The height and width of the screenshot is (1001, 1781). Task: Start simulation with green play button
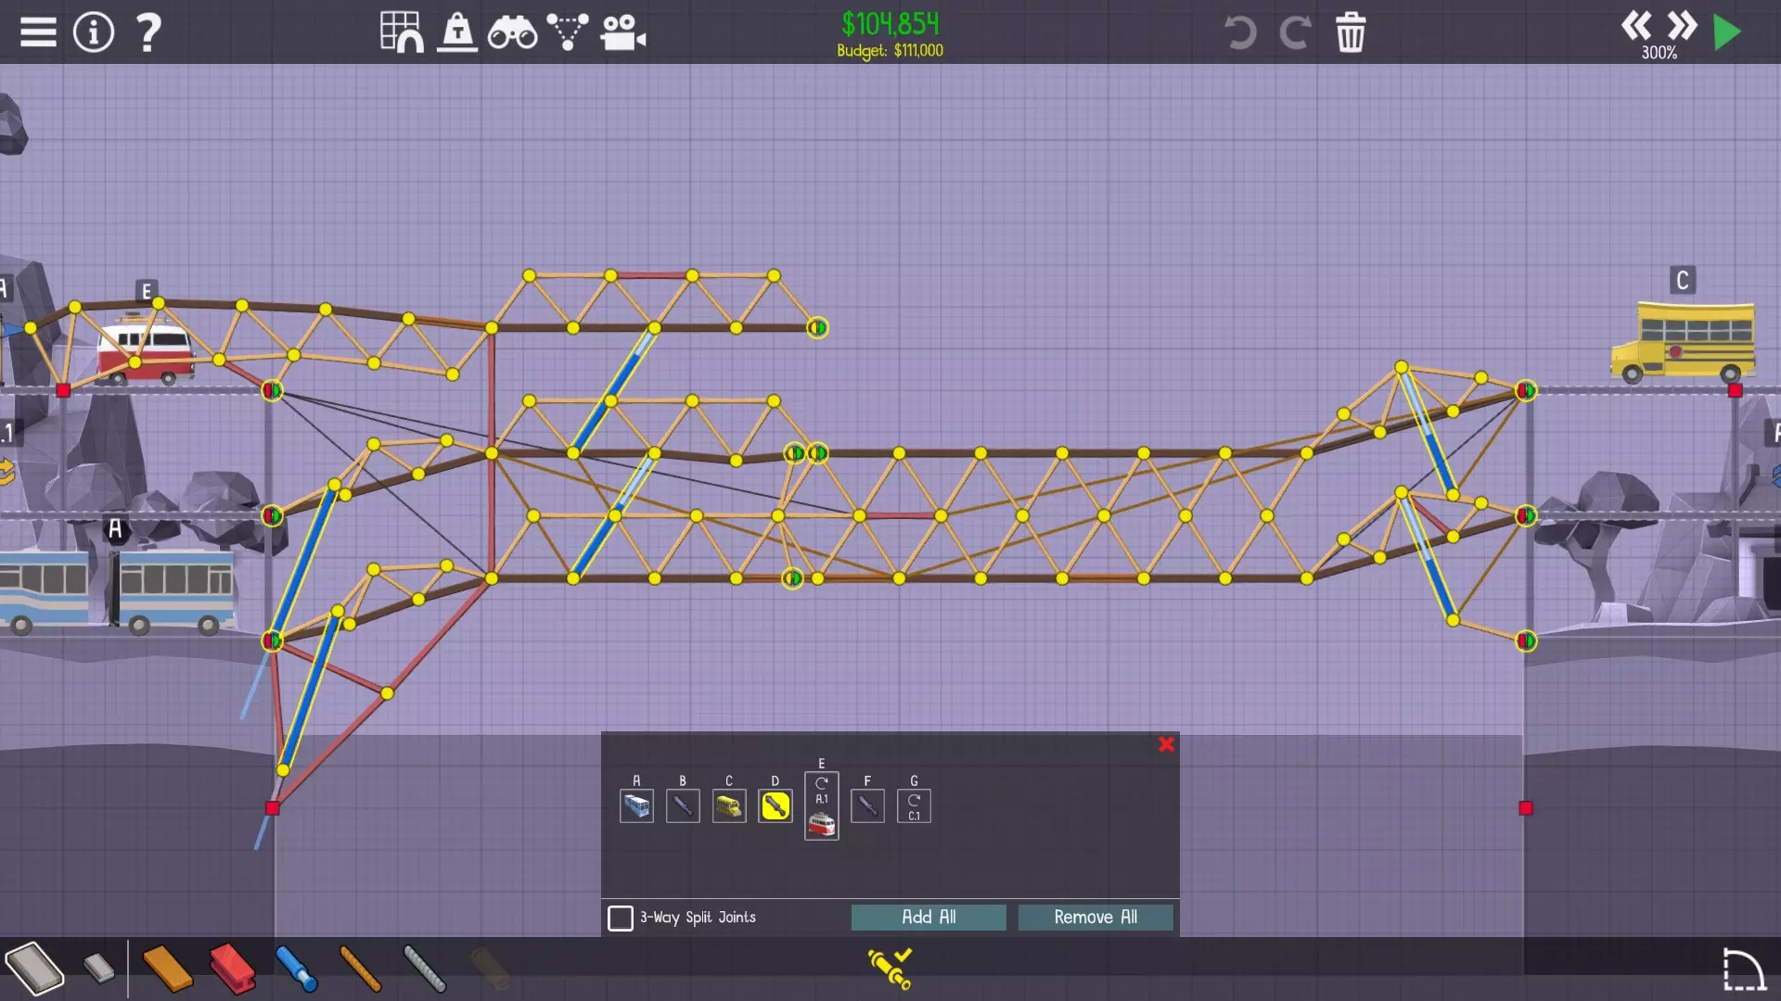point(1726,32)
